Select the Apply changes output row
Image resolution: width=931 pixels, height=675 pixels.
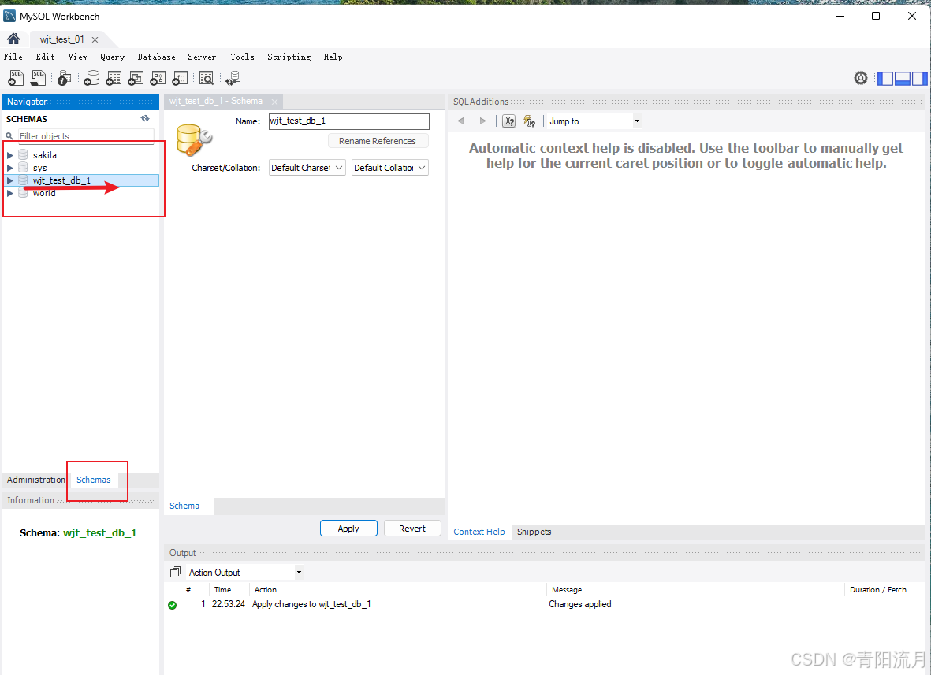coord(543,604)
